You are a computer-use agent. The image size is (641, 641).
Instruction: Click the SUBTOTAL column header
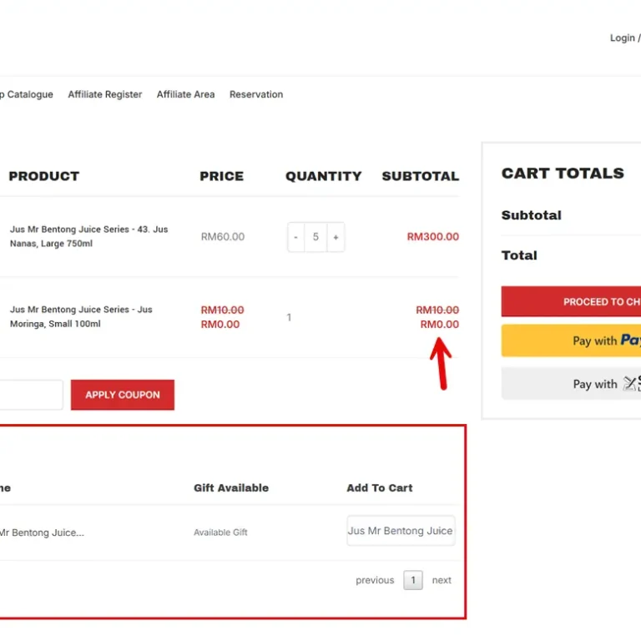click(421, 176)
